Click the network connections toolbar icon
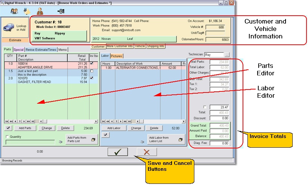Viewport: 308px width, 185px height. 61,11
